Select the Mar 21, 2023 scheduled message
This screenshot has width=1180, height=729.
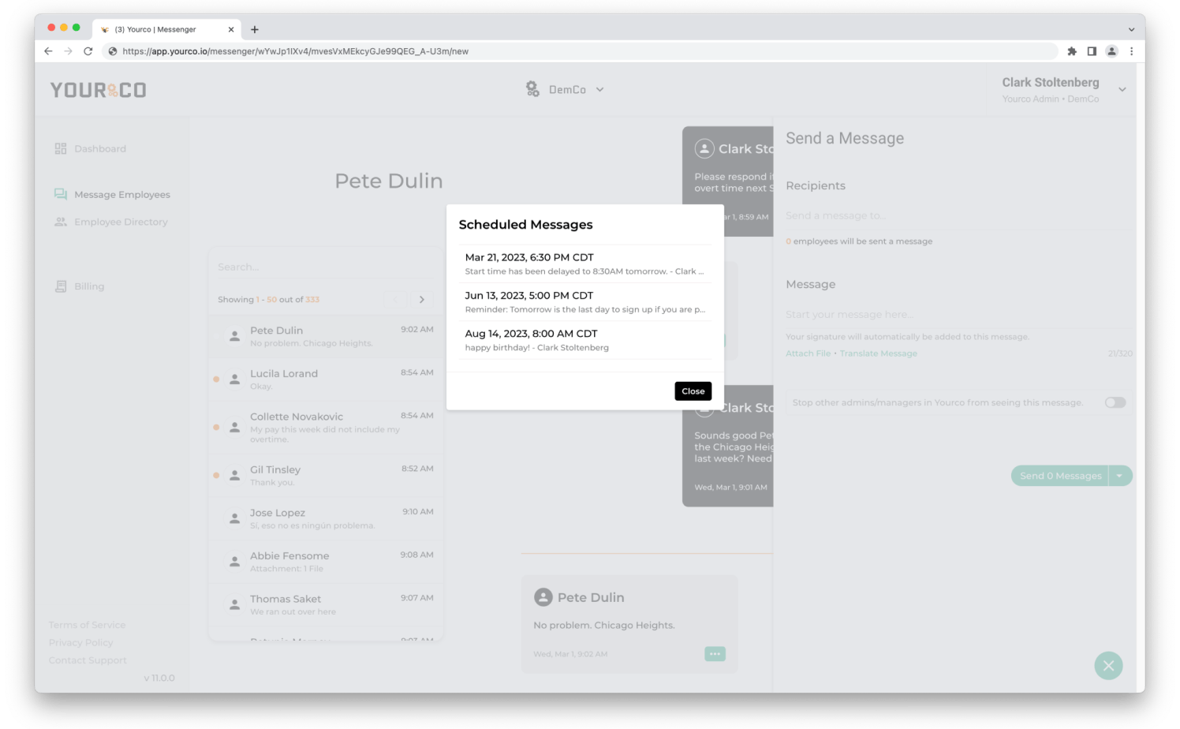[x=585, y=264]
